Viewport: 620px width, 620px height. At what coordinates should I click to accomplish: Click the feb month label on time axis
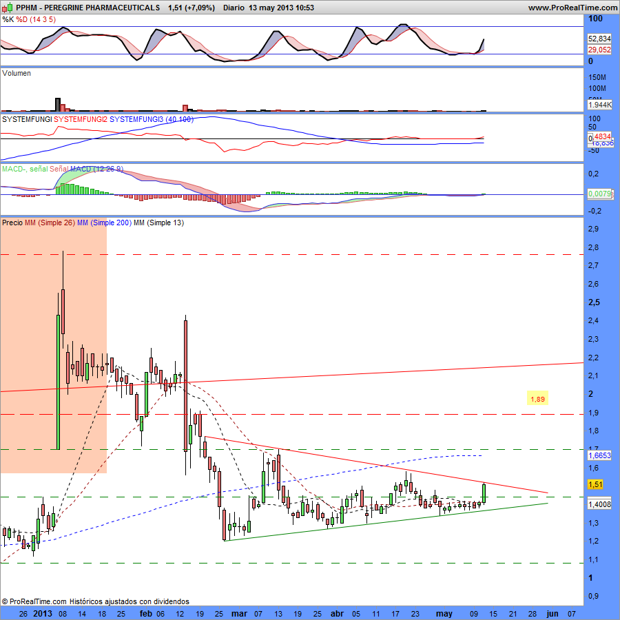coord(146,614)
